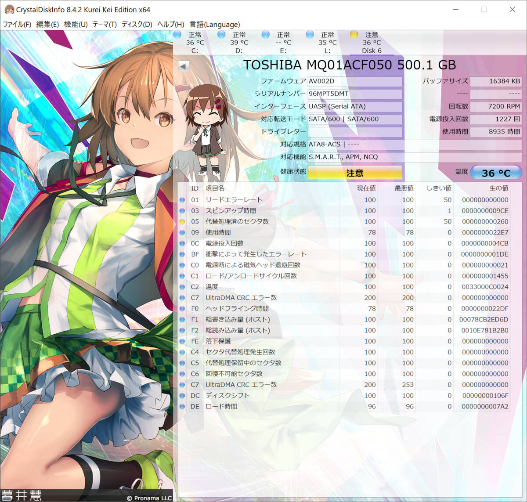Select the D: drive status orb
Screen dimensions: 527x502
221,35
